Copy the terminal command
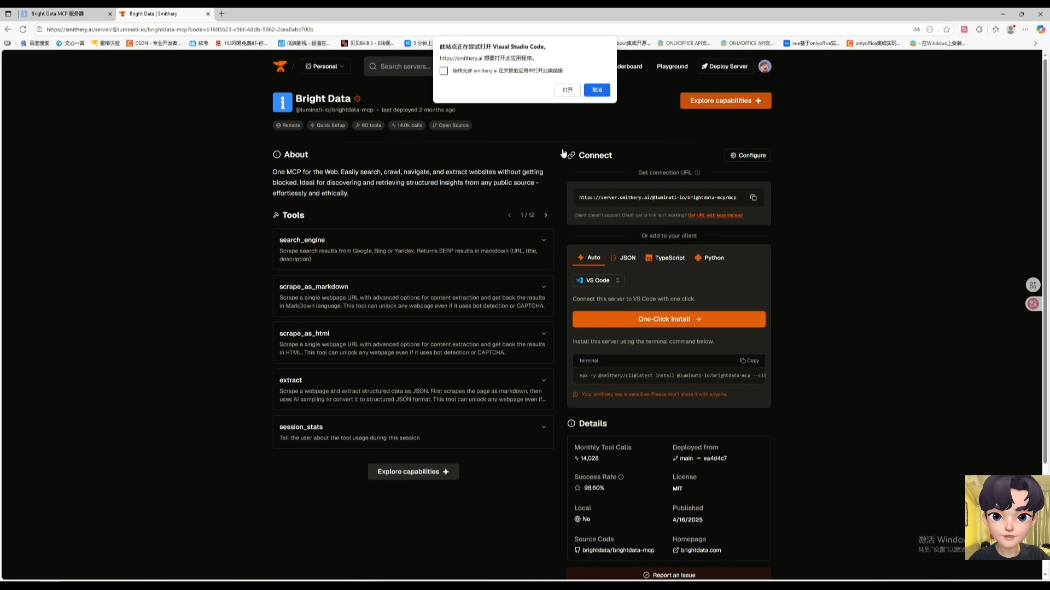This screenshot has width=1050, height=590. [x=750, y=361]
